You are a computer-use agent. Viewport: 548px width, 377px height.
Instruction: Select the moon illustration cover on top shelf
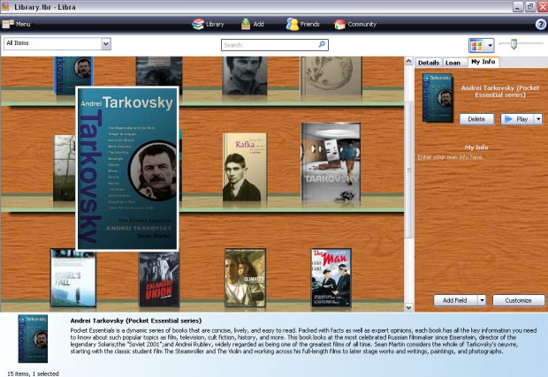(331, 76)
